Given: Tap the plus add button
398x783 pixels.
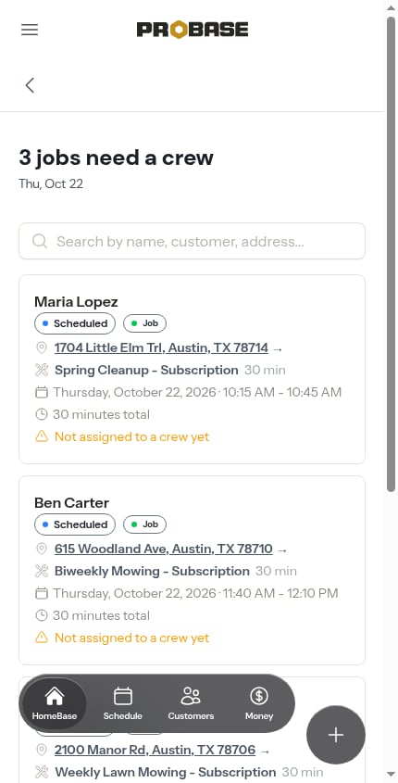Looking at the screenshot, I should [336, 735].
